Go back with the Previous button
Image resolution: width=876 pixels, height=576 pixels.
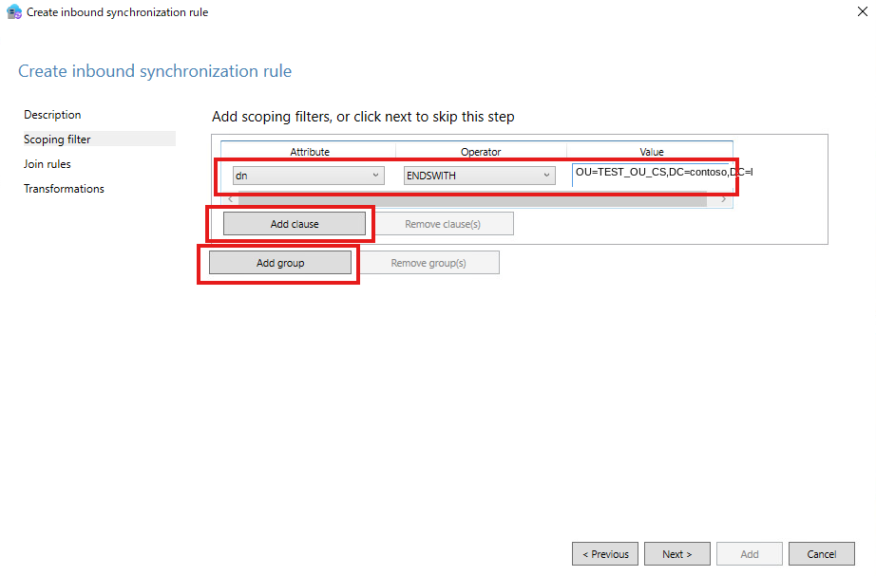click(x=605, y=553)
